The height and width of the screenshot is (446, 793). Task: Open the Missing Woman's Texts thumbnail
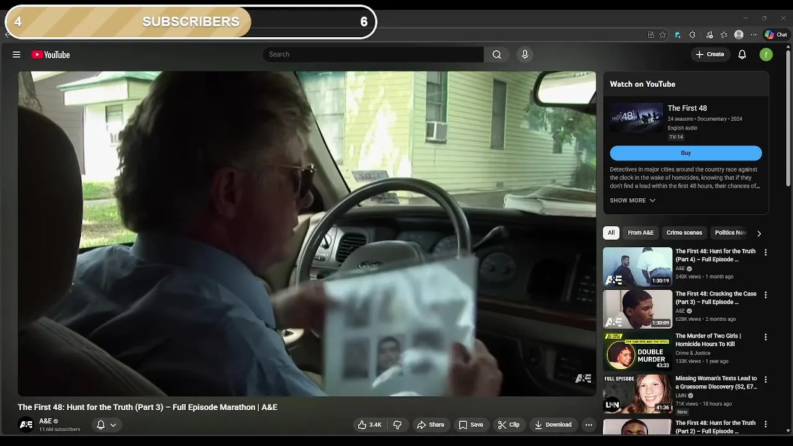pyautogui.click(x=637, y=393)
